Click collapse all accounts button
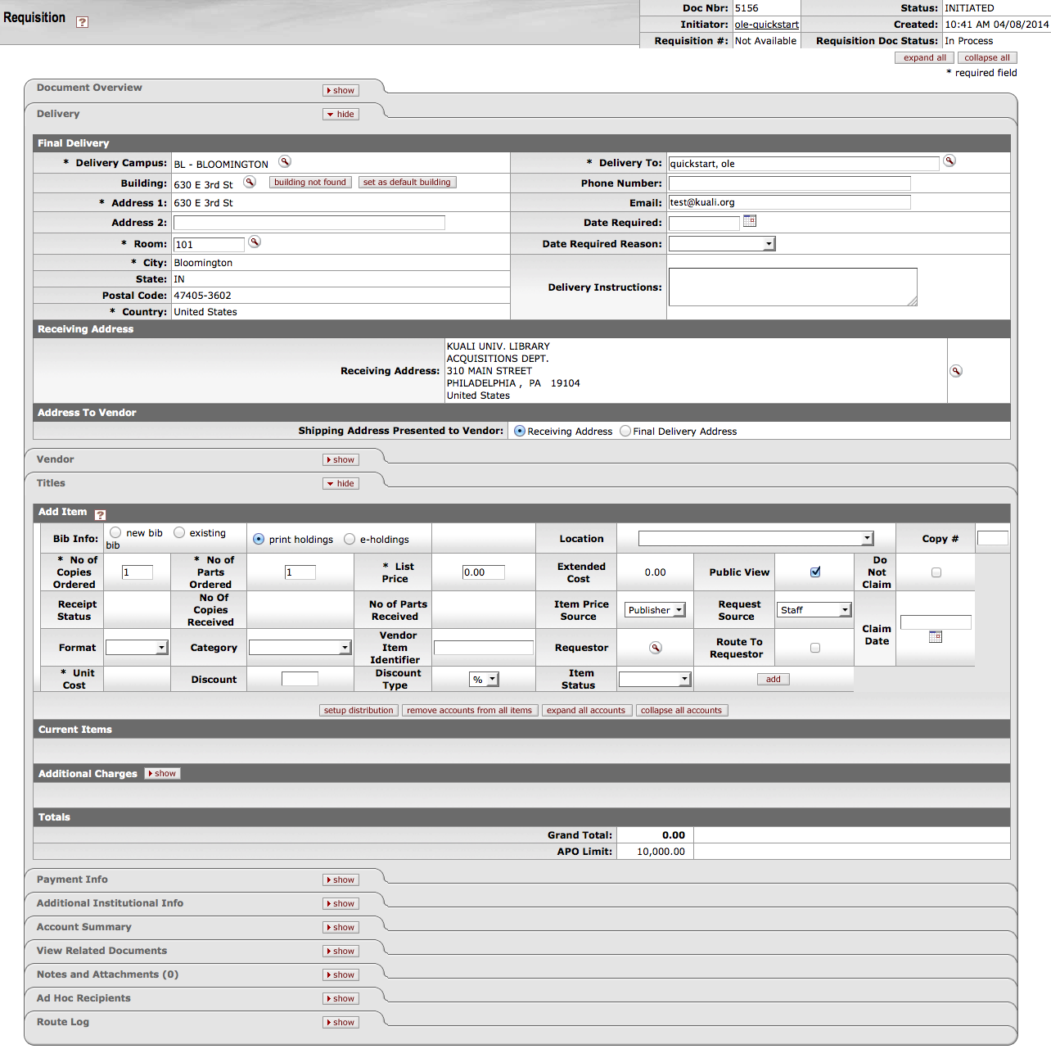This screenshot has width=1051, height=1049. pyautogui.click(x=682, y=711)
